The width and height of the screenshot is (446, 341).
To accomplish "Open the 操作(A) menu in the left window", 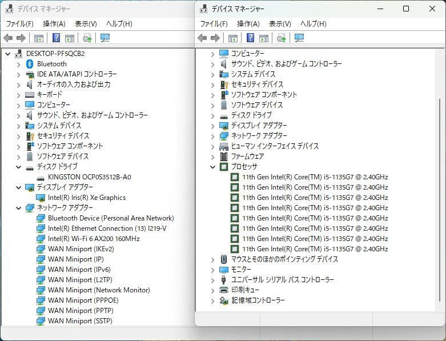I will coord(54,24).
